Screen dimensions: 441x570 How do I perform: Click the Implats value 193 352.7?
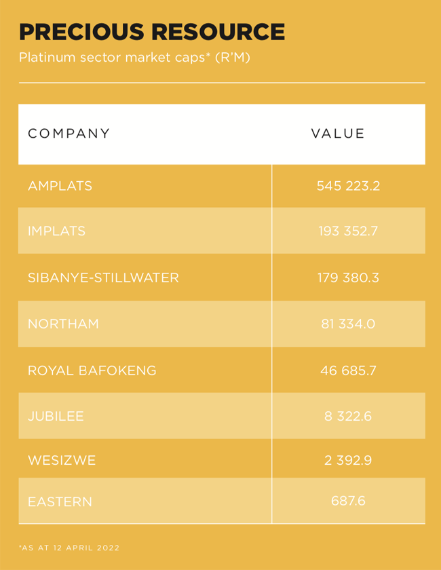[x=348, y=231]
